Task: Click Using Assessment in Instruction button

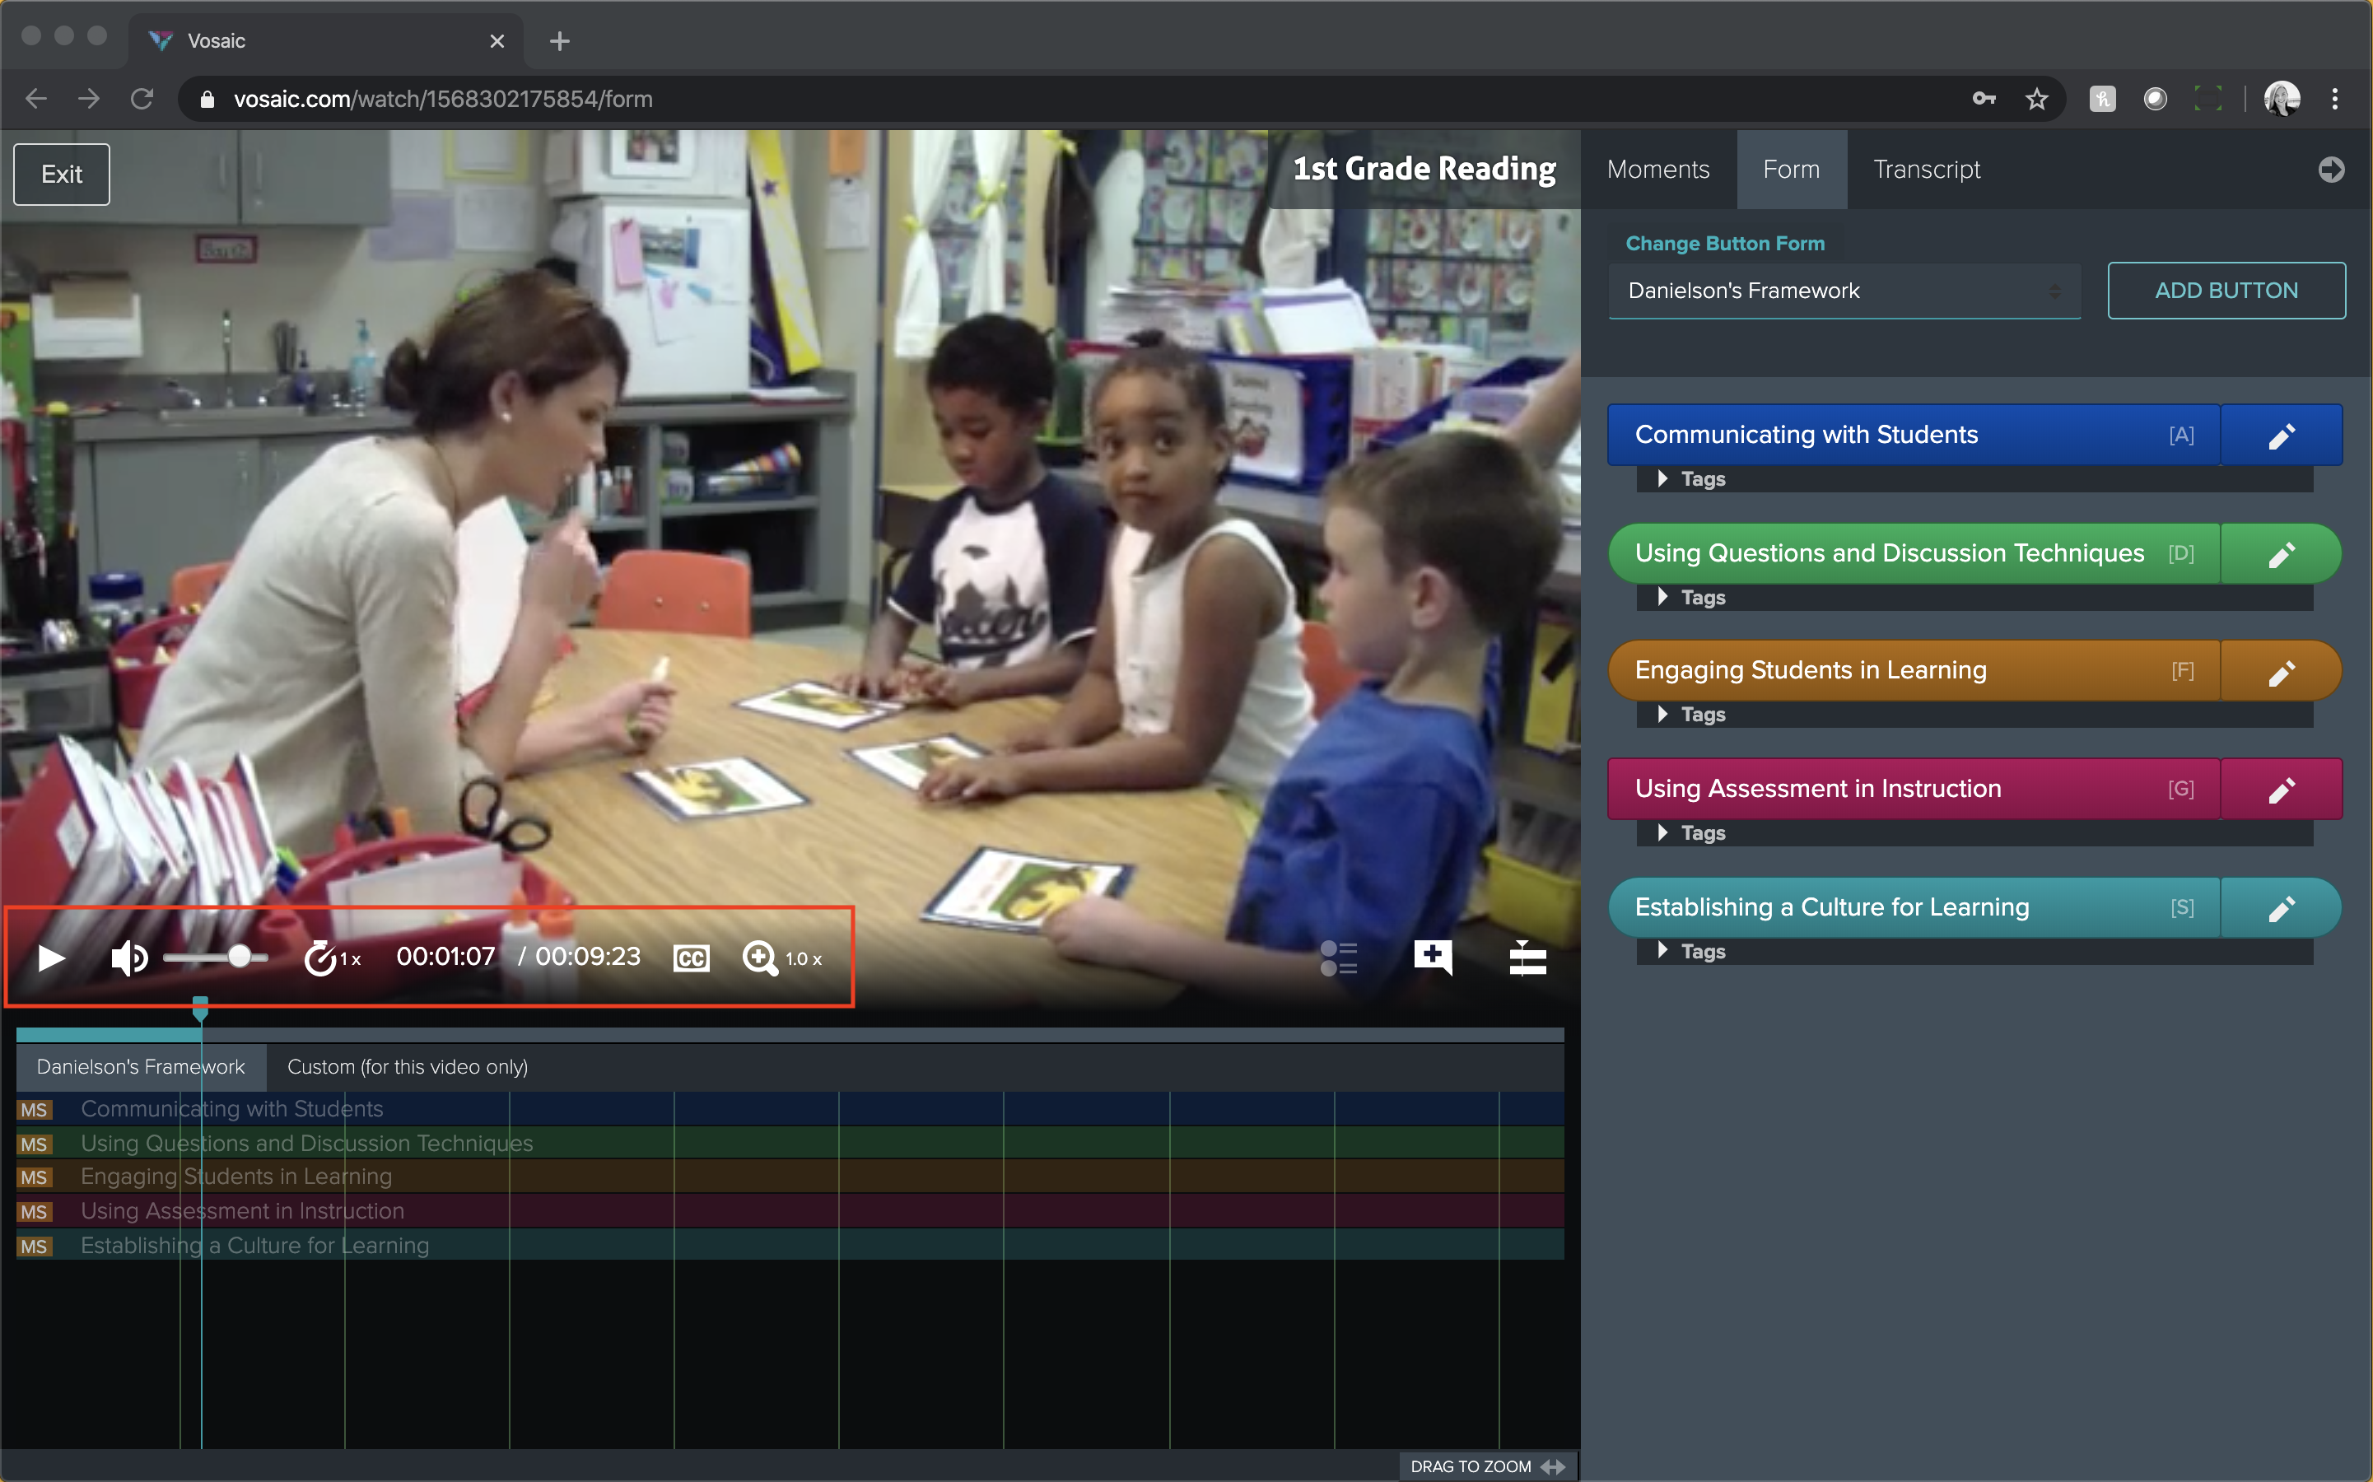Action: [1914, 789]
